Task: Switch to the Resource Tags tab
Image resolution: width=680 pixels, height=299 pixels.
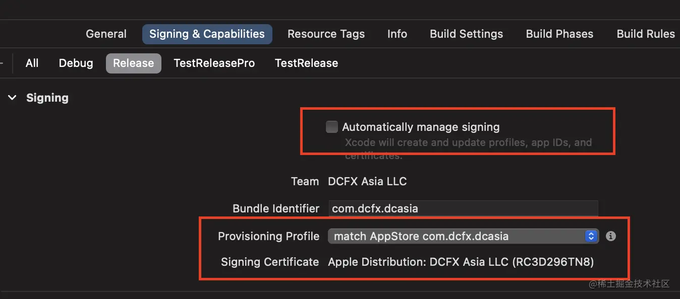Action: coord(326,34)
